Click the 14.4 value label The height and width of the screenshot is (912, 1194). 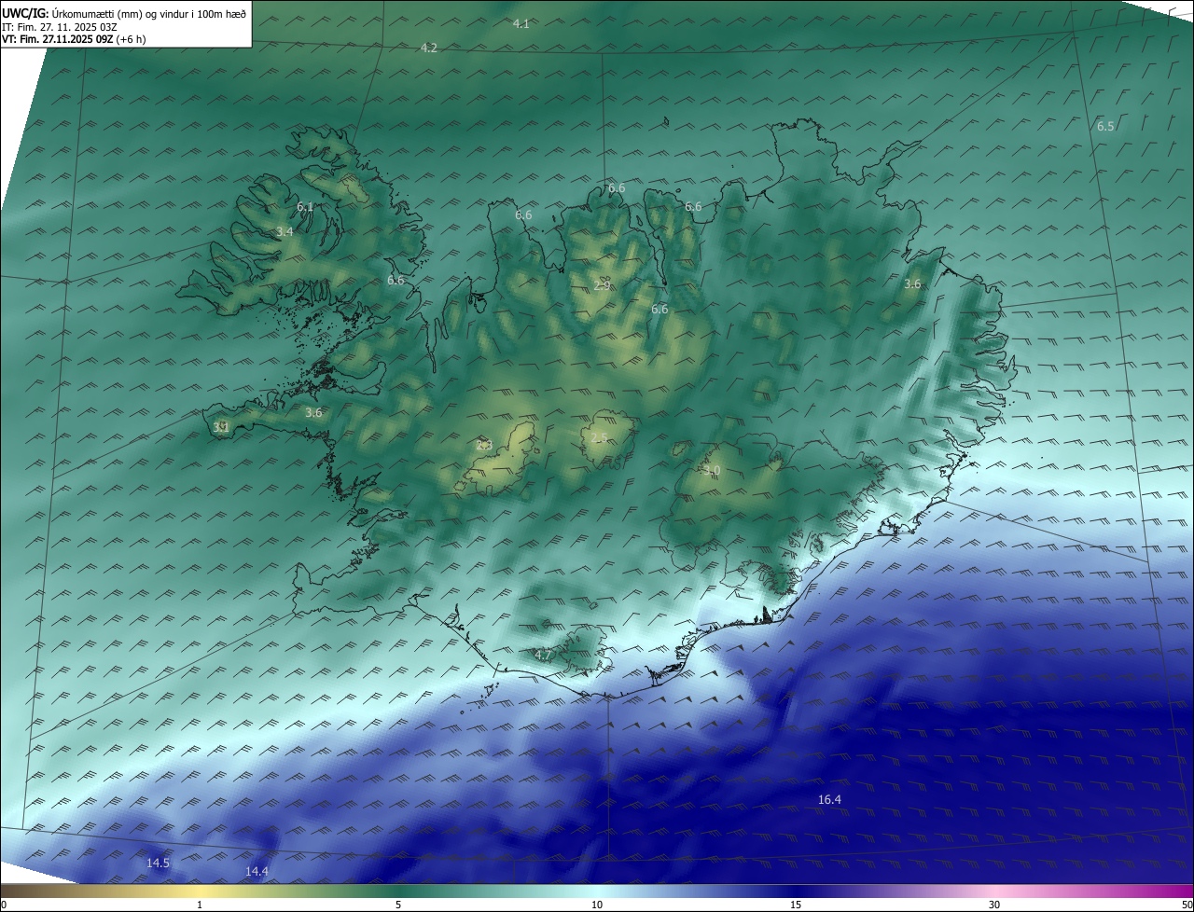pos(257,871)
